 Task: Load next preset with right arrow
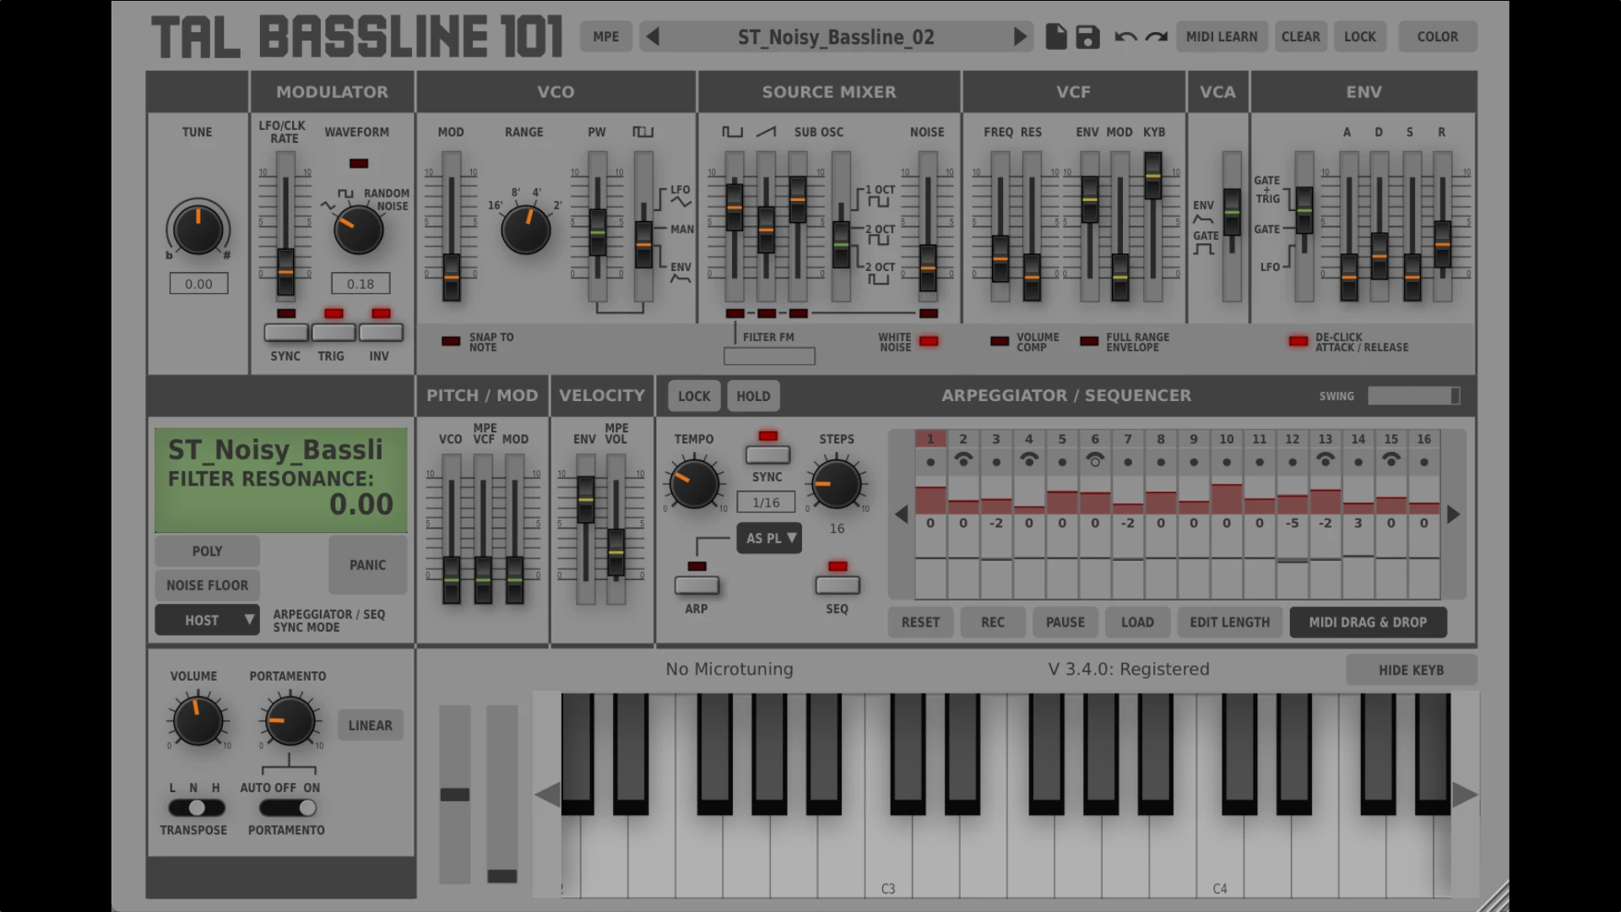tap(1020, 37)
